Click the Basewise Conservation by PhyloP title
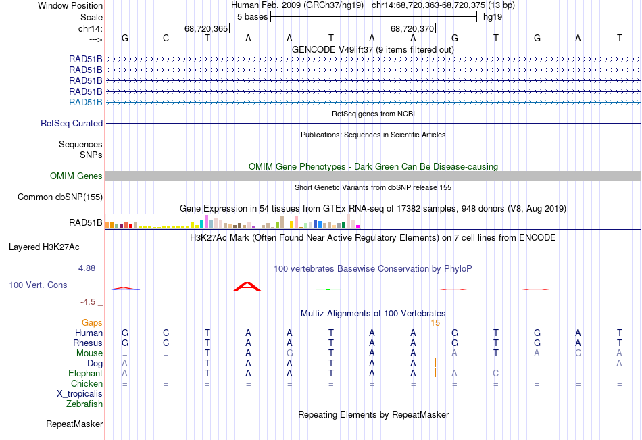 (373, 269)
